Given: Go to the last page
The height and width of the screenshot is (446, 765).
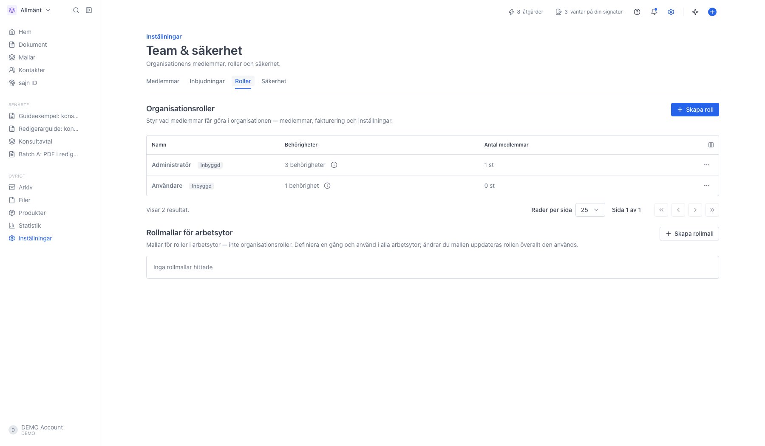Looking at the screenshot, I should [712, 210].
